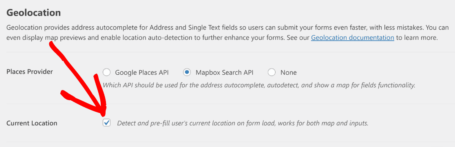
Task: Click the Geolocation intro paragraph text
Action: (x=227, y=32)
